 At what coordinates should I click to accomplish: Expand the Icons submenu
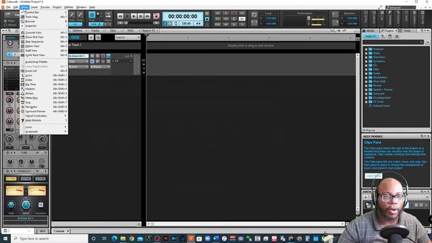point(44,127)
